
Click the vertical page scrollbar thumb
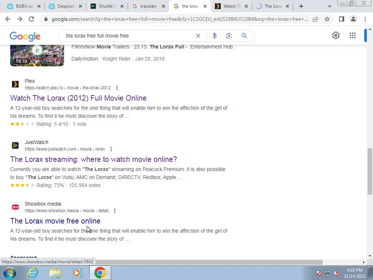[x=370, y=171]
